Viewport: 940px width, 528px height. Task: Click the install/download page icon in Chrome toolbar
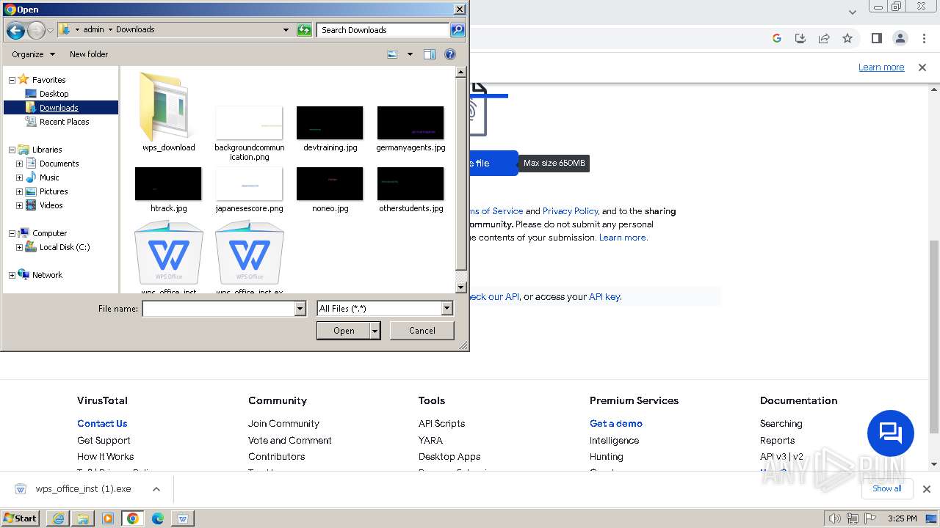coord(800,38)
